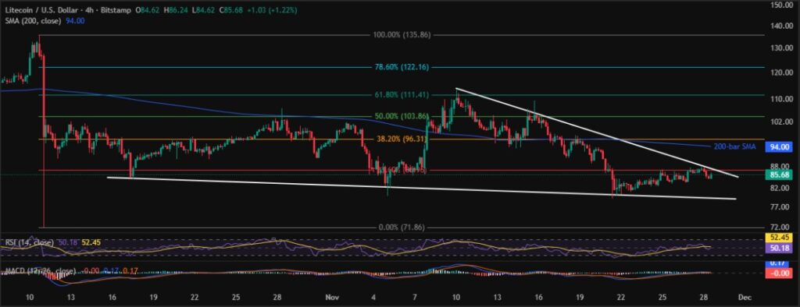Click the 100.00% (135.86) Fibonacci label
This screenshot has width=800, height=307.
403,36
